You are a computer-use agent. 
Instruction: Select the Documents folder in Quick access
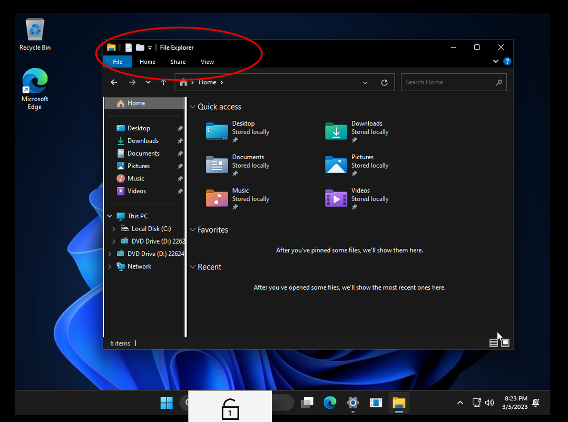click(x=238, y=165)
